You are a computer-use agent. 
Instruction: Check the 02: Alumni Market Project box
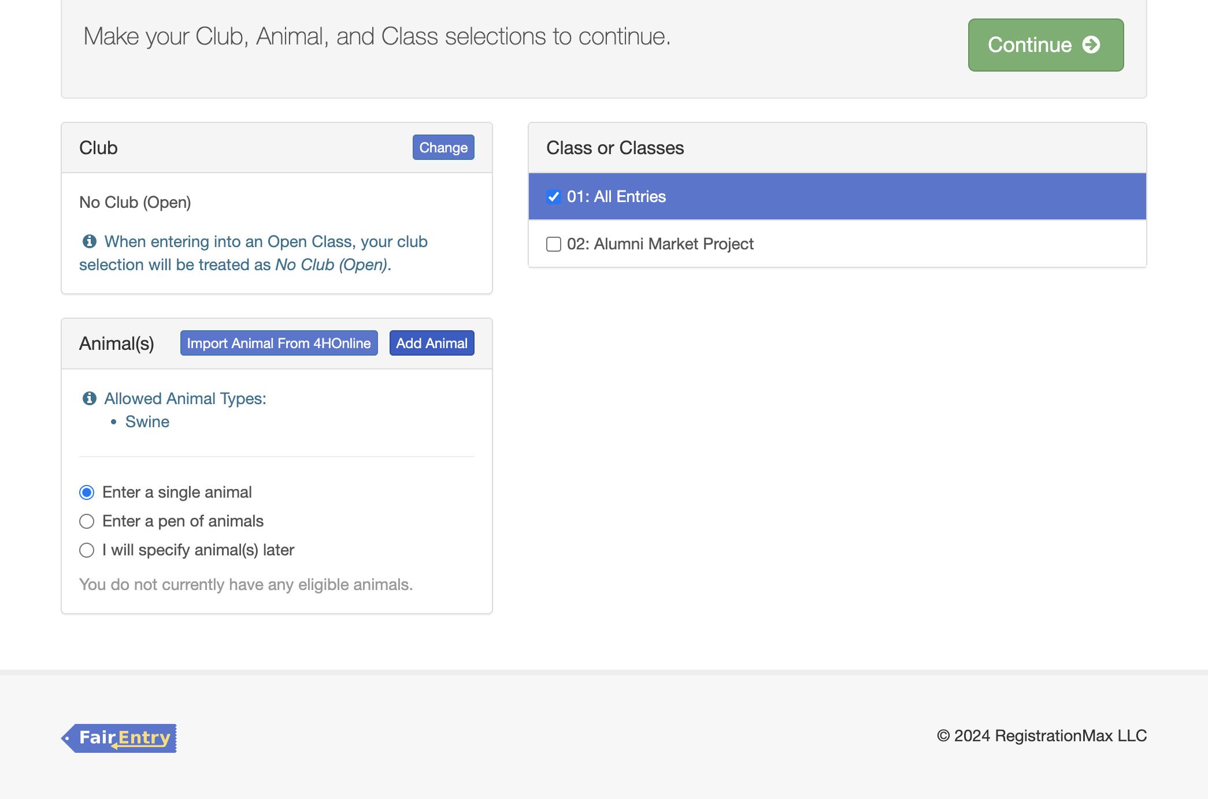tap(554, 244)
